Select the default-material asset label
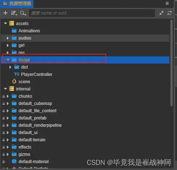 point(33,162)
